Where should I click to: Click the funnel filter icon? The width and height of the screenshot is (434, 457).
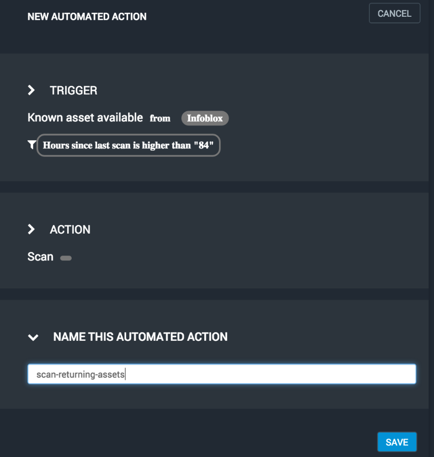pos(32,145)
